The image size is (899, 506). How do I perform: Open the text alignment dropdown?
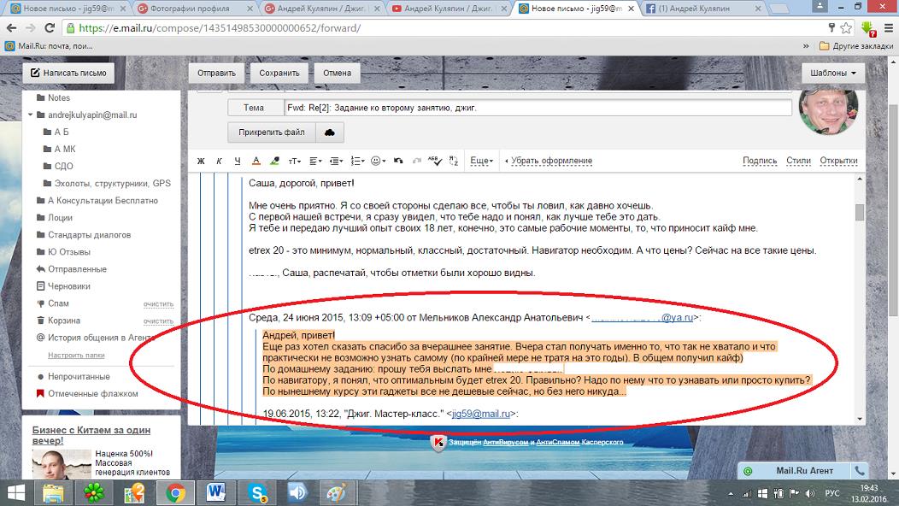pyautogui.click(x=315, y=162)
